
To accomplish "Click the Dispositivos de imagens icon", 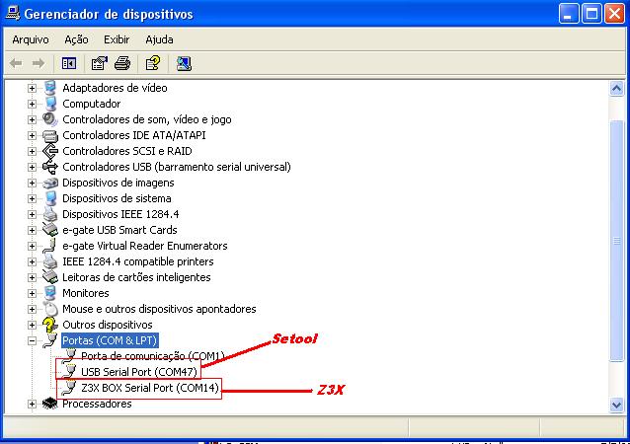I will tap(50, 183).
